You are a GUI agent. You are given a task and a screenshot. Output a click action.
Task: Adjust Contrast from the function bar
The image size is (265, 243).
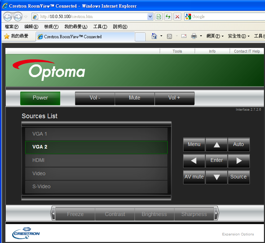tap(115, 214)
